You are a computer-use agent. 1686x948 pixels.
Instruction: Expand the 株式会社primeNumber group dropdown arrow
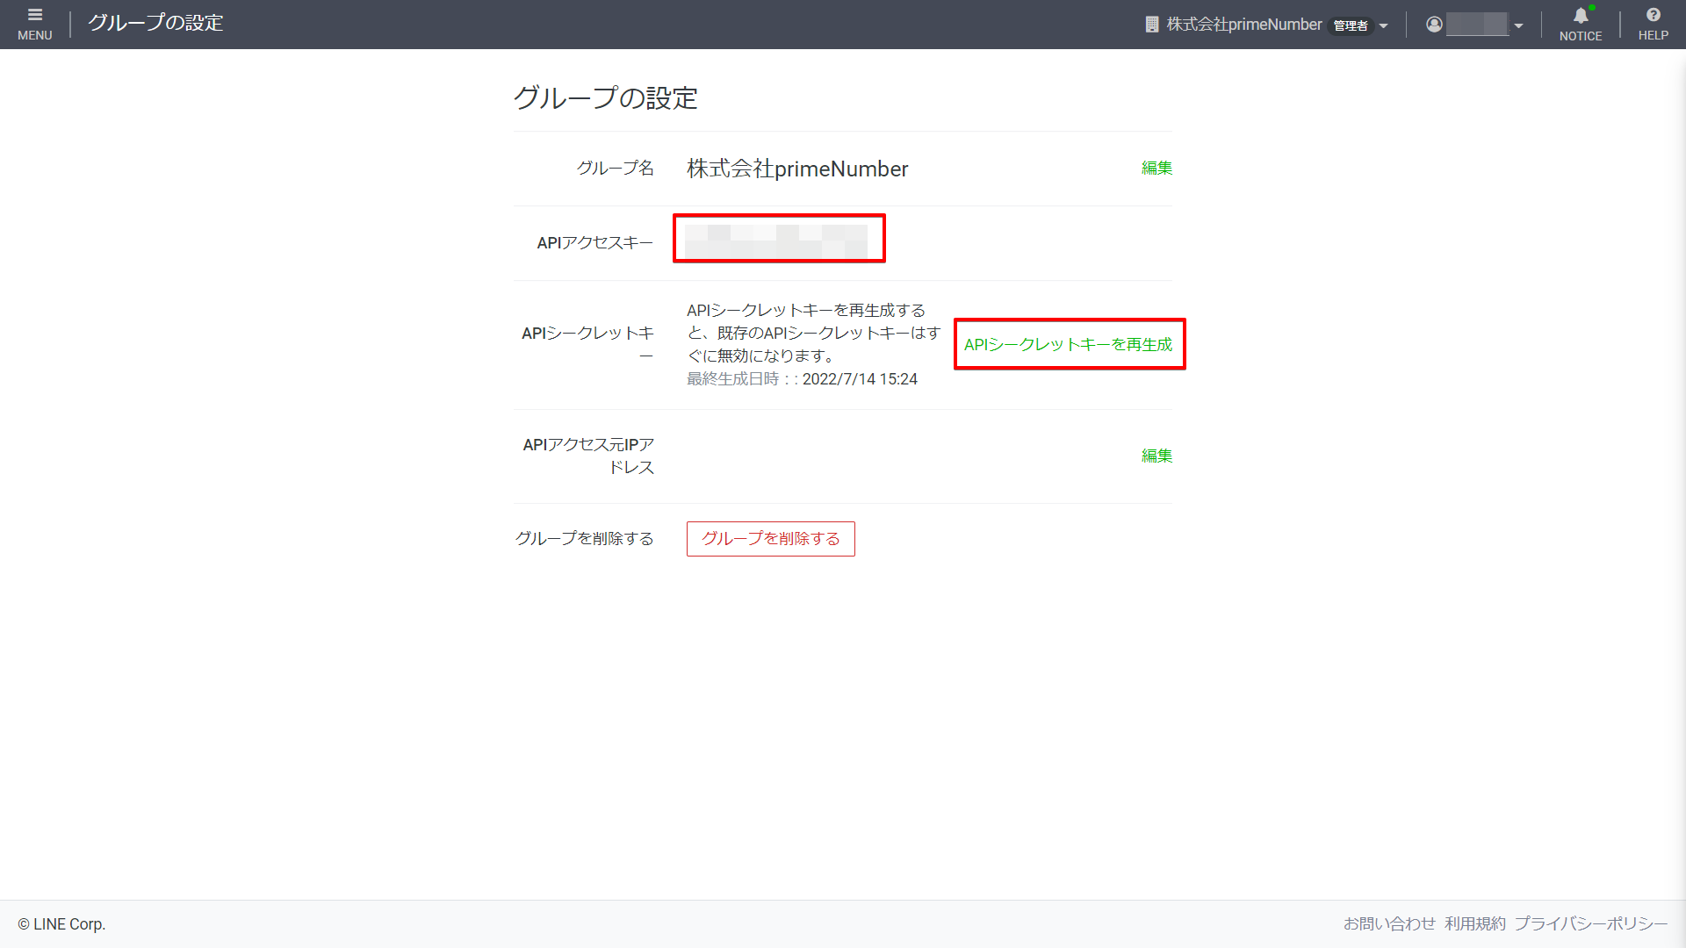1384,26
